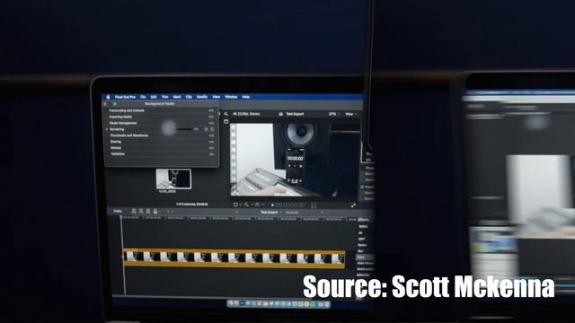The image size is (575, 323).
Task: Open the viewer View options dropdown
Action: point(350,114)
